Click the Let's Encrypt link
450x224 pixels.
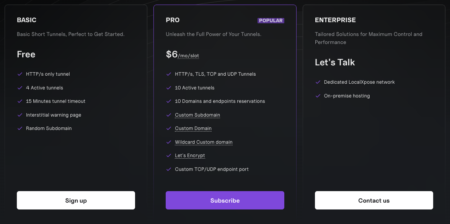point(190,156)
